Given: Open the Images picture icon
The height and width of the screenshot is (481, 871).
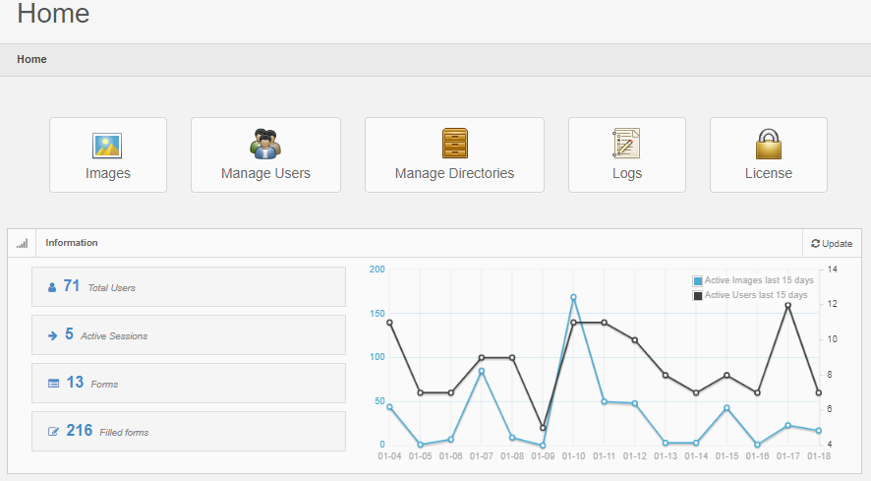Looking at the screenshot, I should 107,146.
